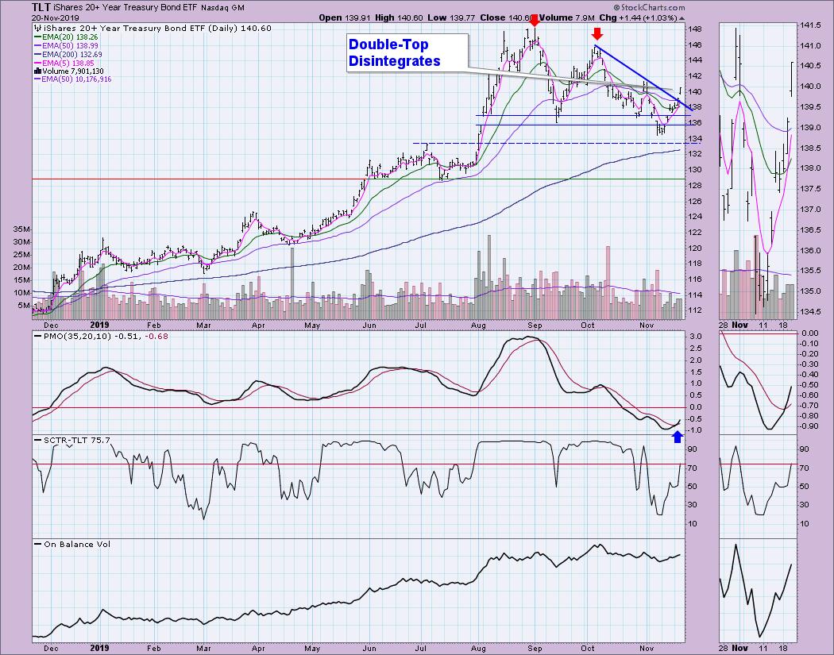This screenshot has width=834, height=655.
Task: Select the 'Nasdaq GM' exchange label
Action: (223, 8)
